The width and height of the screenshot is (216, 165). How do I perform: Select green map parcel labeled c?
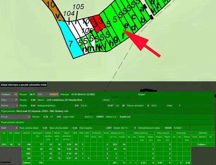pyautogui.click(x=134, y=17)
